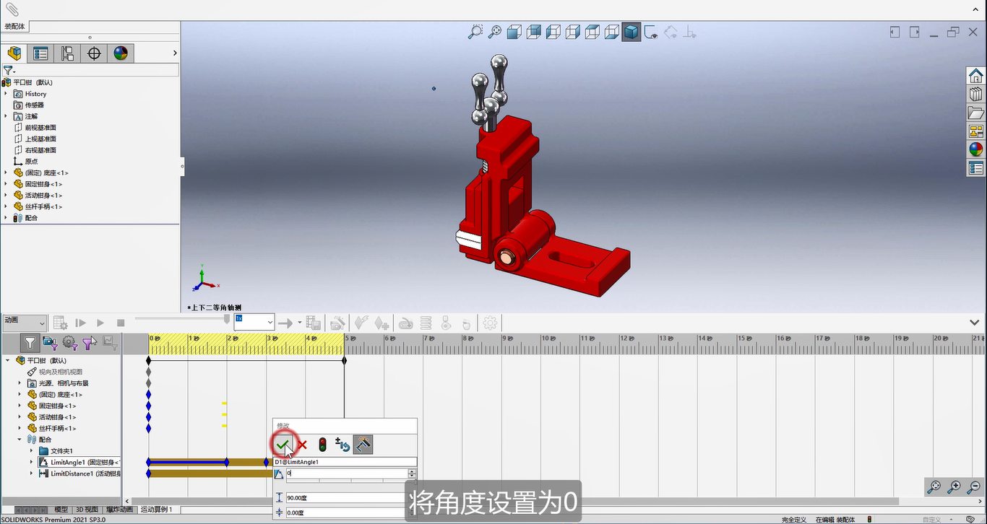Click the timeline Zoom to Fit icon
This screenshot has height=524, width=987.
(x=934, y=487)
